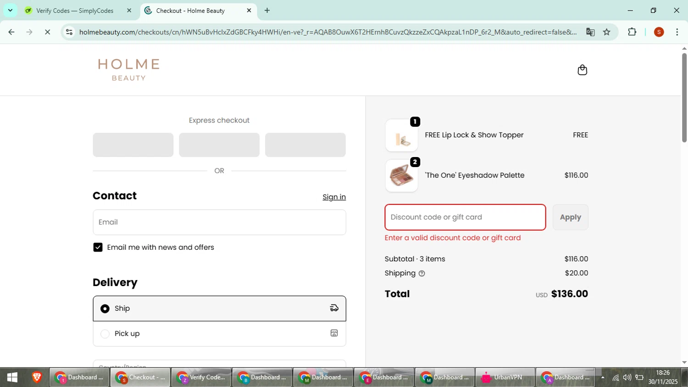Image resolution: width=688 pixels, height=387 pixels.
Task: Close the Checkout - Holme Beauty tab
Action: pyautogui.click(x=249, y=10)
